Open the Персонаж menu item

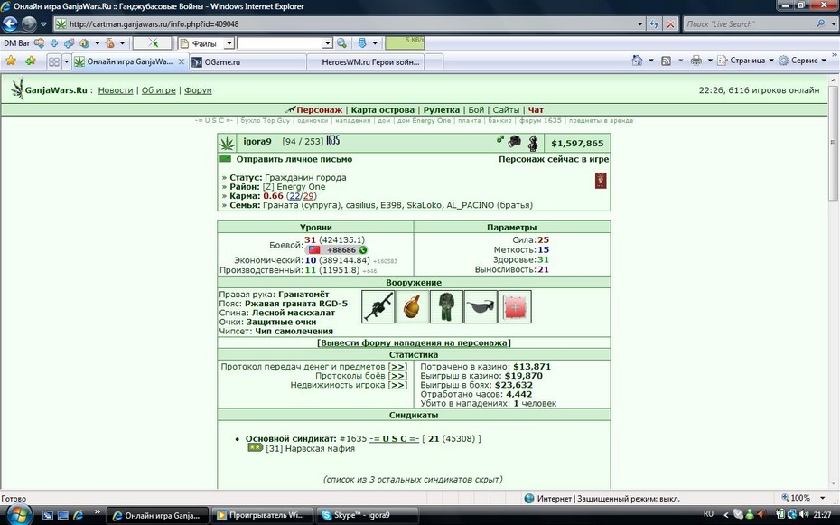[x=319, y=110]
